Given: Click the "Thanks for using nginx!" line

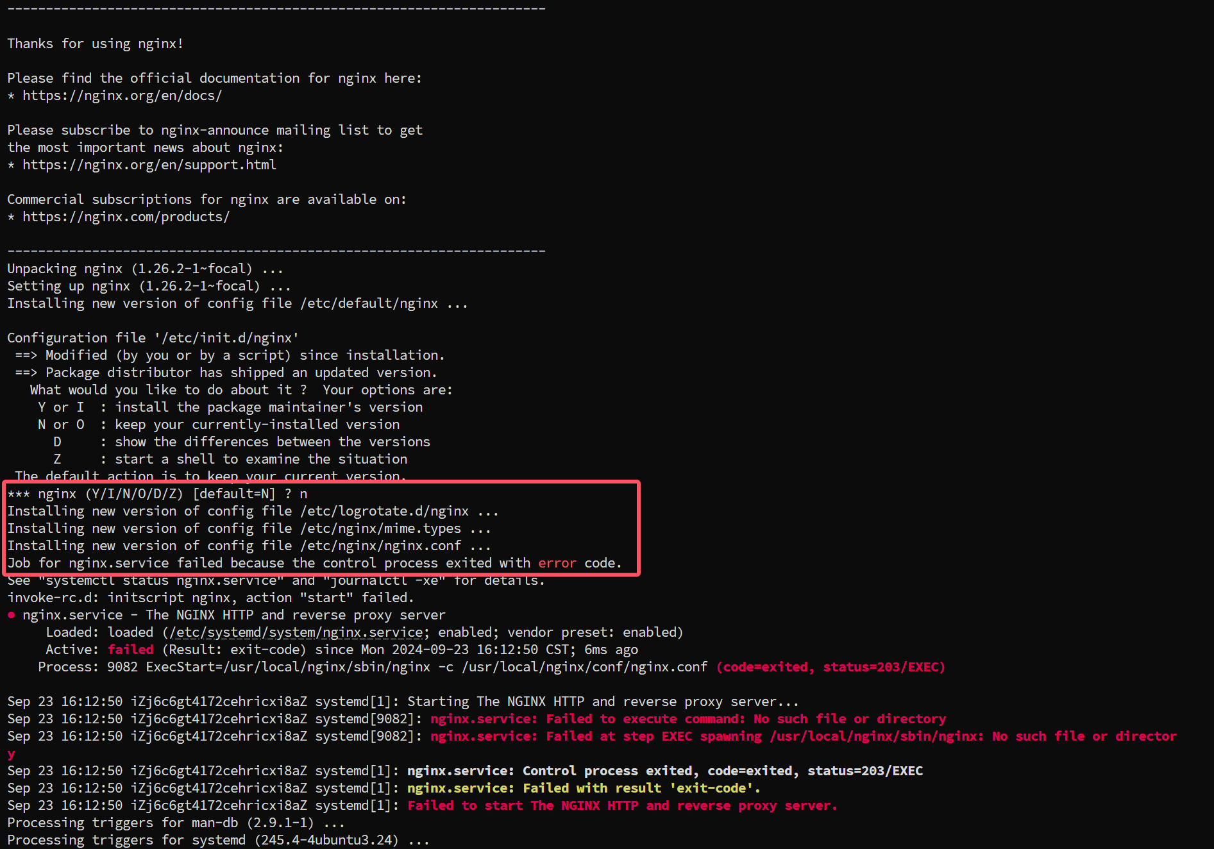Looking at the screenshot, I should pyautogui.click(x=96, y=44).
